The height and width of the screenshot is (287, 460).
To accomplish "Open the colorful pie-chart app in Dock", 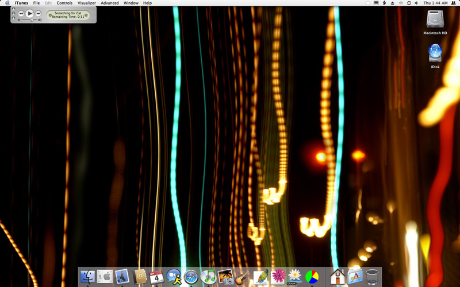I will point(312,277).
